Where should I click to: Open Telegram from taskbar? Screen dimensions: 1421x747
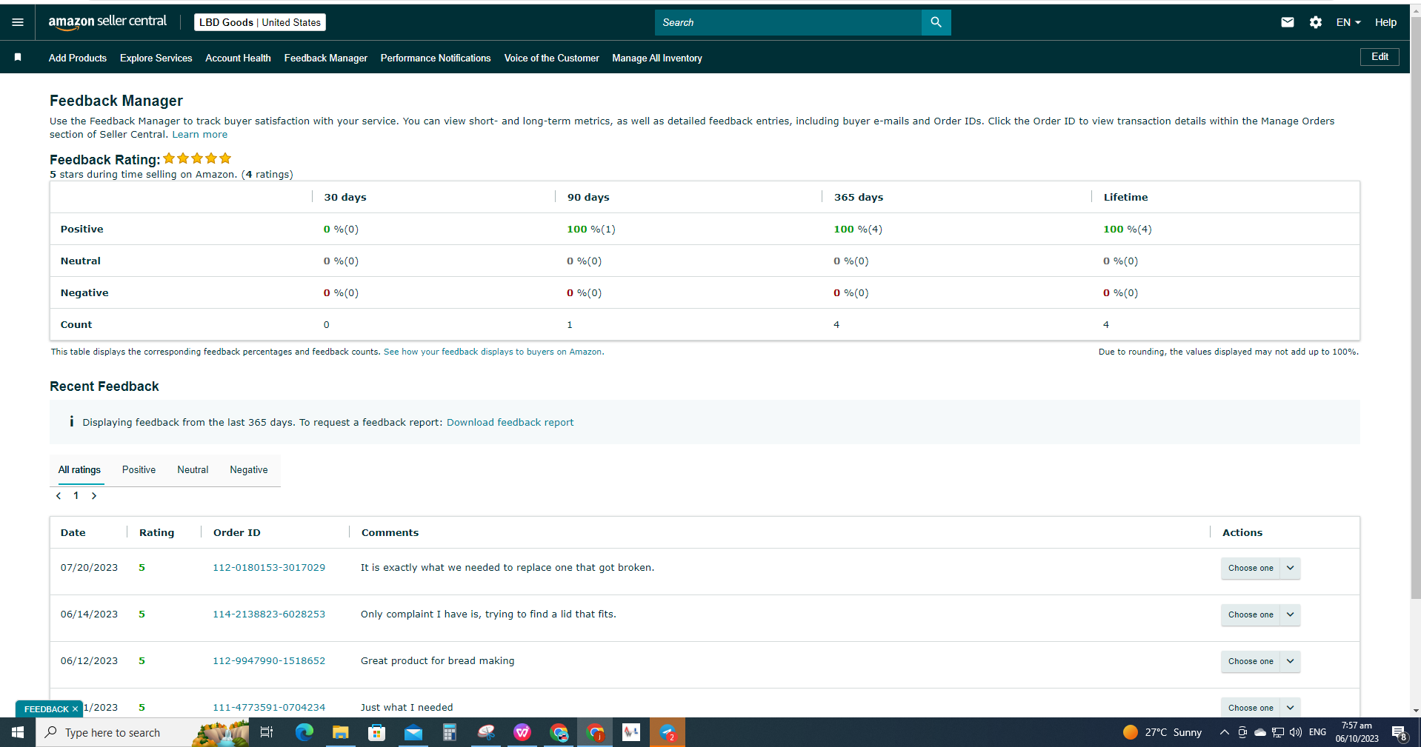[668, 732]
